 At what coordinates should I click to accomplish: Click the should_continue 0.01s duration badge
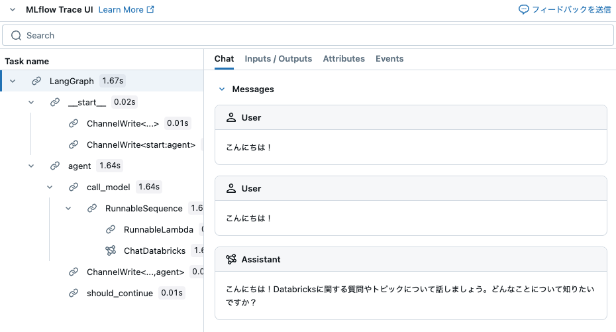[172, 293]
